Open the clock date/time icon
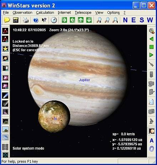Image resolution: width=157 pixels, height=165 pixels. [x=54, y=20]
